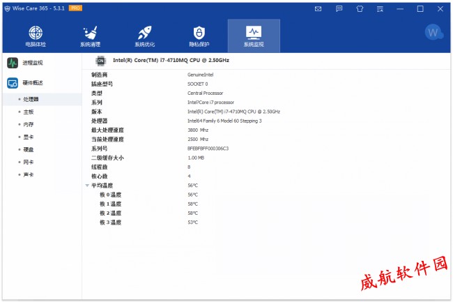Click the Central Processor value
The height and width of the screenshot is (302, 453).
coord(205,93)
